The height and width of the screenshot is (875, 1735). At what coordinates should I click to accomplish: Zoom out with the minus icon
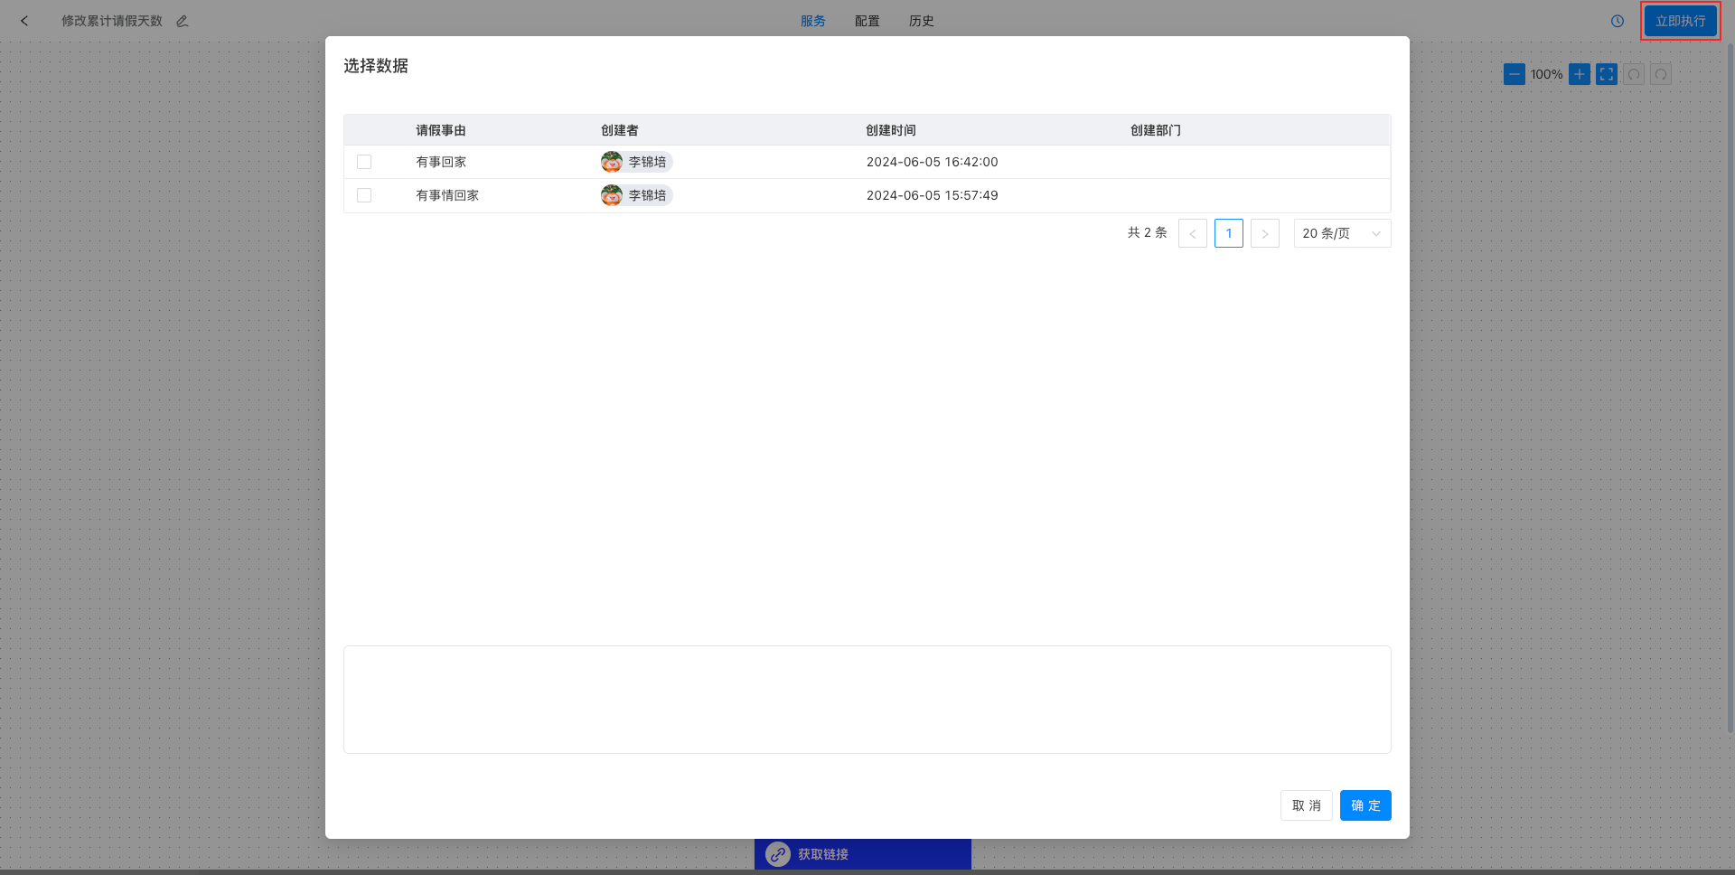coord(1515,74)
